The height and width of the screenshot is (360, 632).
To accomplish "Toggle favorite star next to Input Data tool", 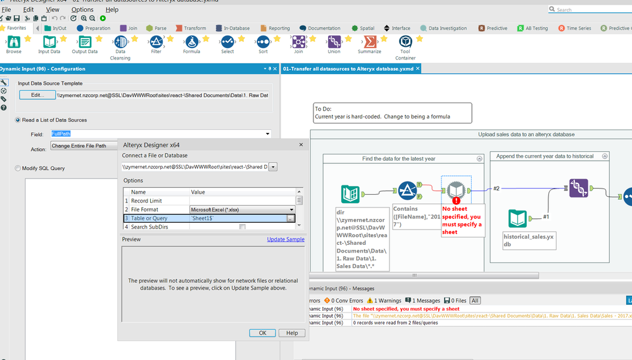I will (x=63, y=39).
